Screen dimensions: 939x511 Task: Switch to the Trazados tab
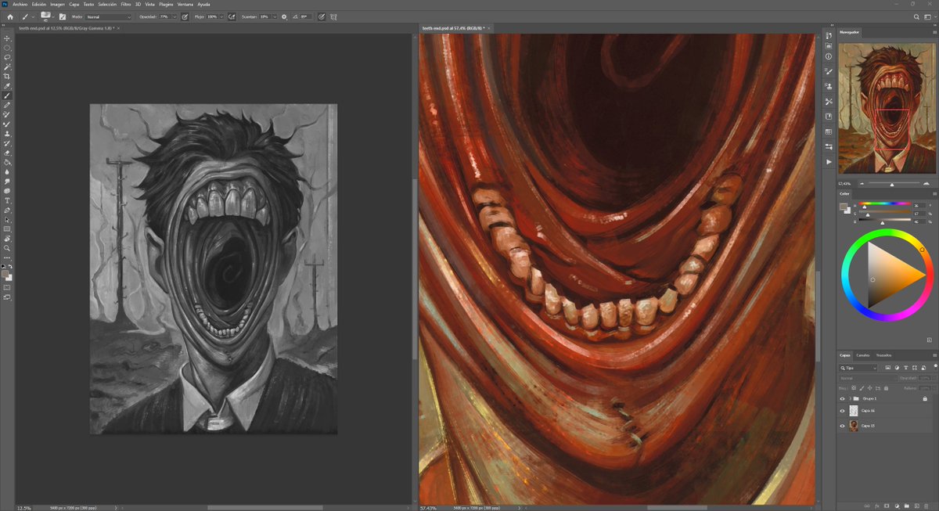tap(883, 355)
